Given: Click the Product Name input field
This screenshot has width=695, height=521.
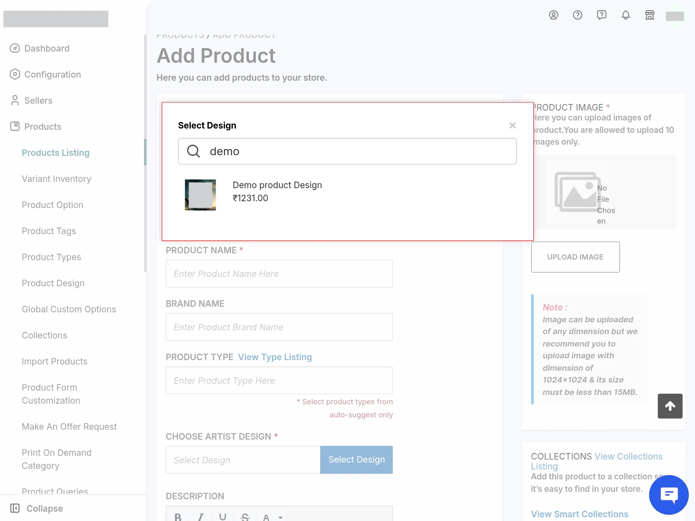Looking at the screenshot, I should coord(279,274).
